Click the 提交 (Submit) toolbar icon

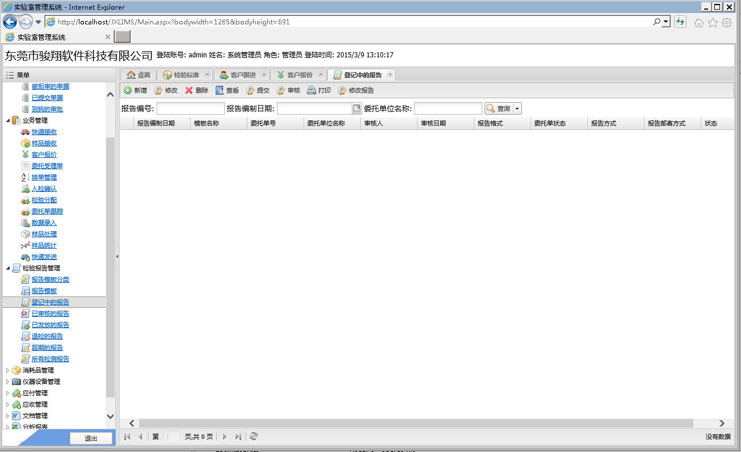[251, 90]
